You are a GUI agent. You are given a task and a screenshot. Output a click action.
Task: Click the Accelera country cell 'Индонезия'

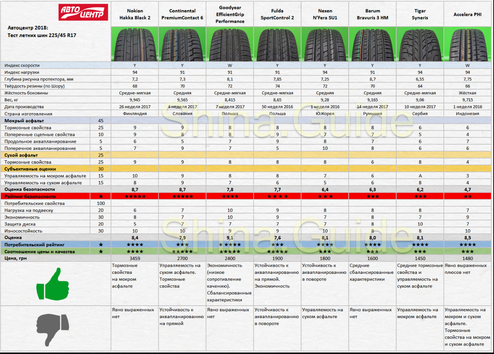pyautogui.click(x=467, y=114)
